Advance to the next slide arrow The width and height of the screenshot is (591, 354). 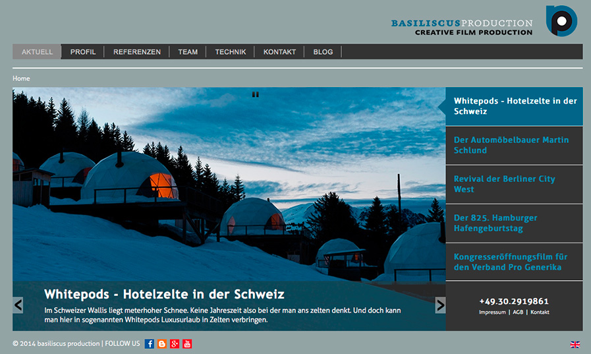(440, 305)
